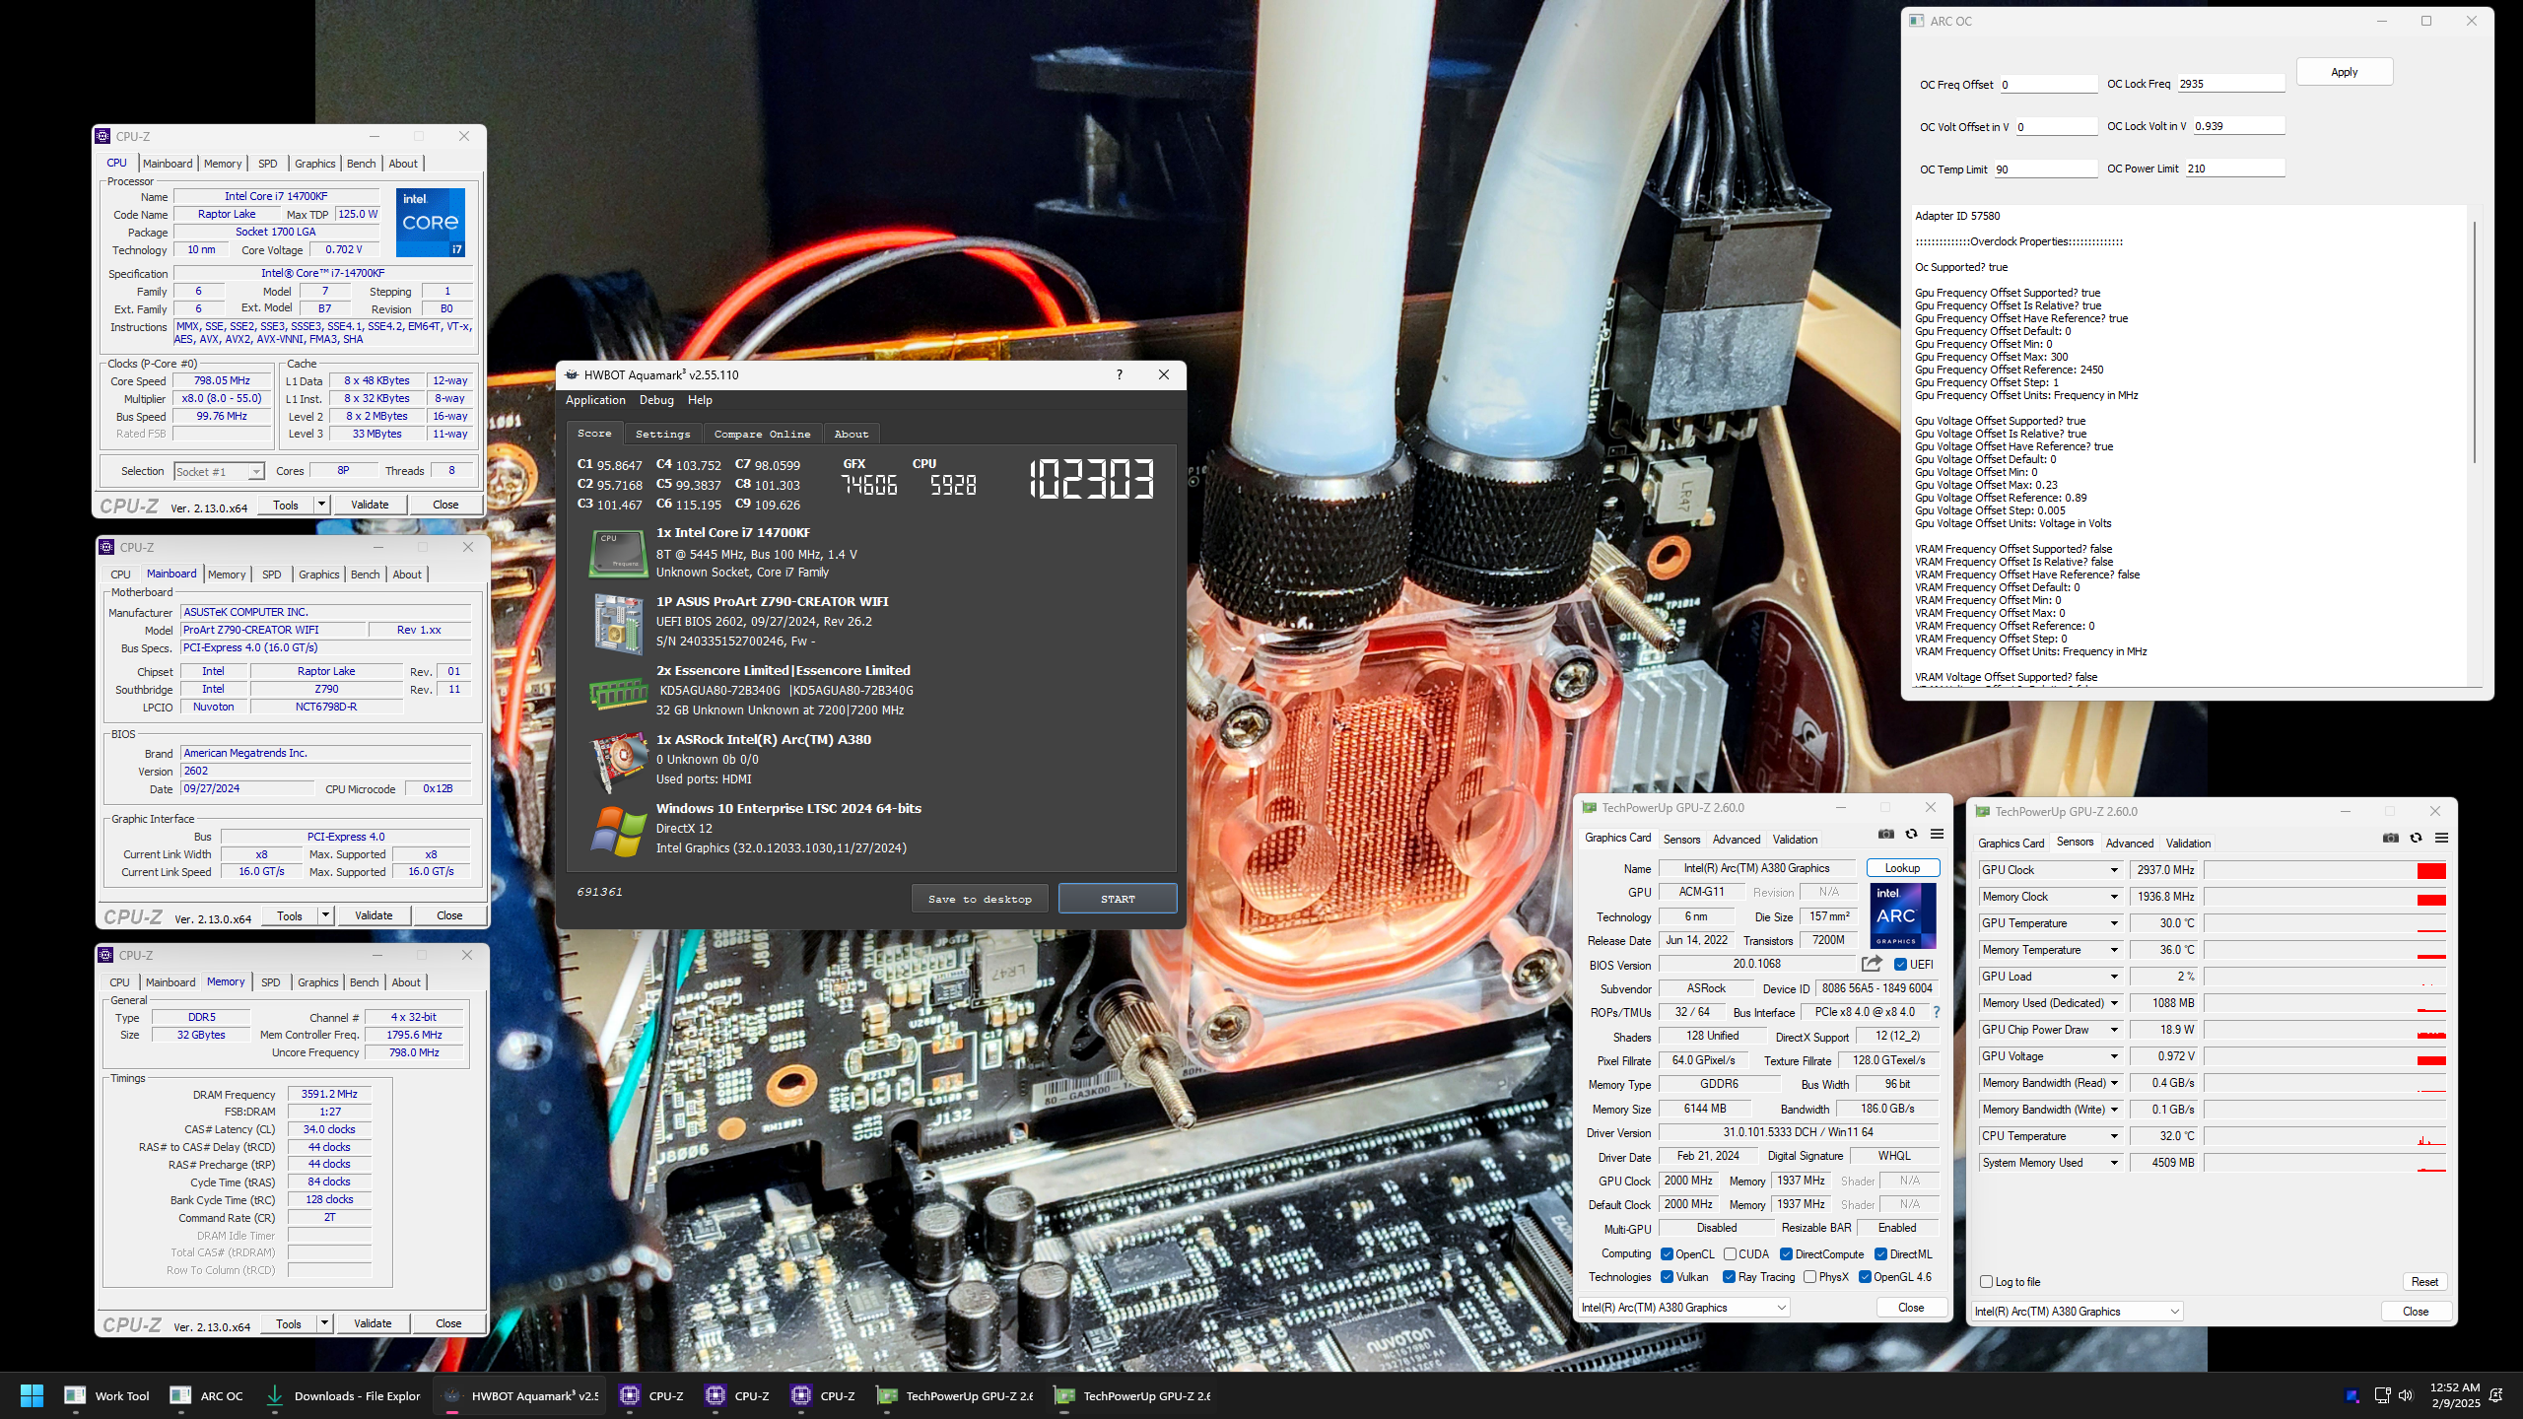Click the Windows logo icon in Aquamark

click(618, 831)
